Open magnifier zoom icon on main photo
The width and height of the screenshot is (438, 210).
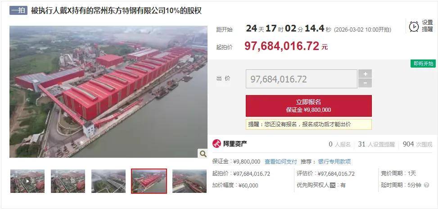[x=203, y=153]
